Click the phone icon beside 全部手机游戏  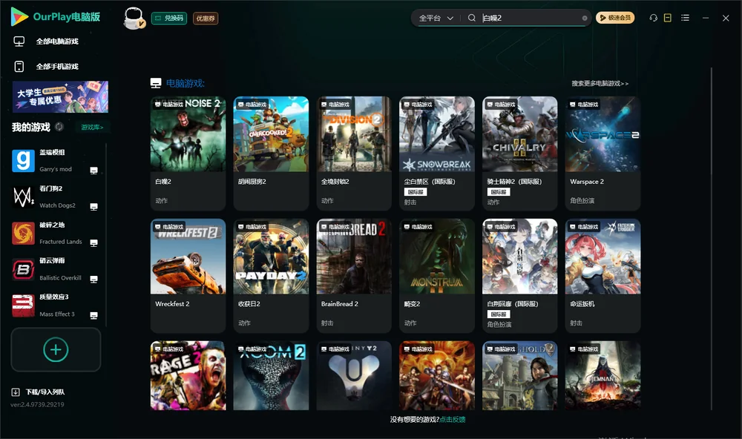pyautogui.click(x=19, y=66)
